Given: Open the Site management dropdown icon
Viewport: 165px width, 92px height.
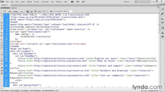Looking at the screenshot, I should click(84, 2).
